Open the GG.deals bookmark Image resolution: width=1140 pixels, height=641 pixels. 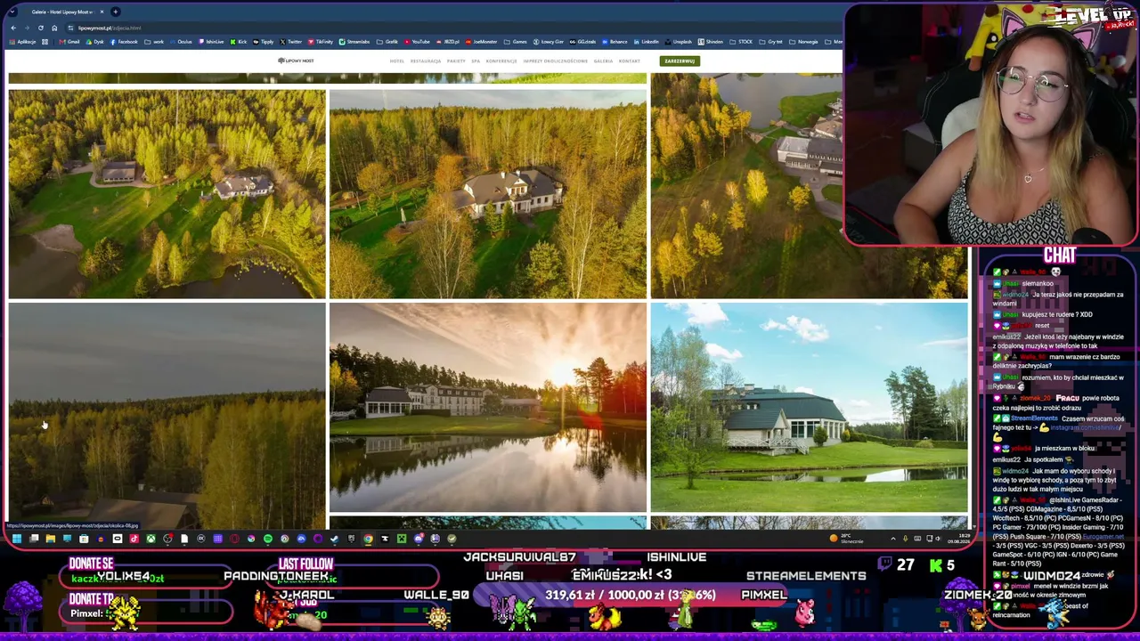point(583,42)
